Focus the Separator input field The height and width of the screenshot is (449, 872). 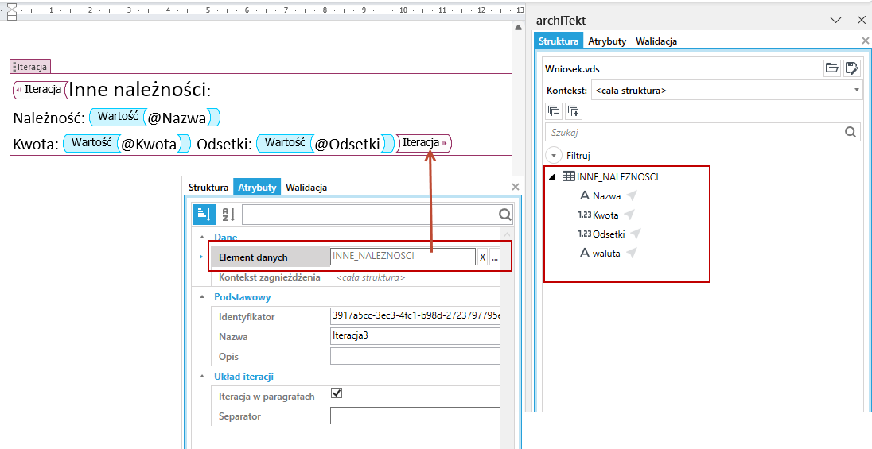[415, 416]
